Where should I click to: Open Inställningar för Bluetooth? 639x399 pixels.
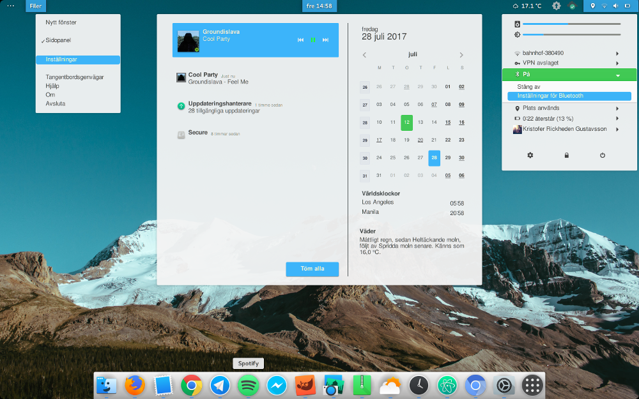[x=569, y=96]
